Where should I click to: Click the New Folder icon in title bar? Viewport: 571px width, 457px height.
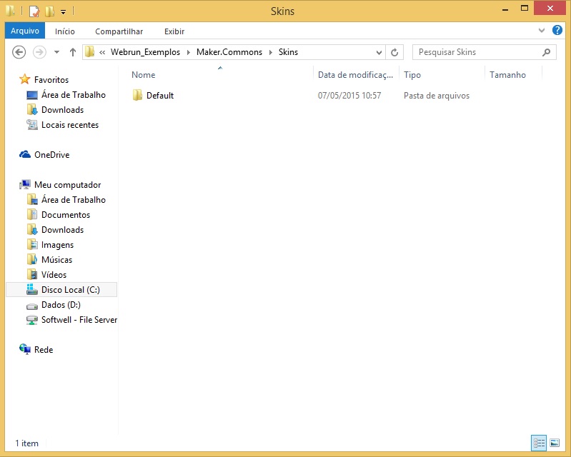49,11
